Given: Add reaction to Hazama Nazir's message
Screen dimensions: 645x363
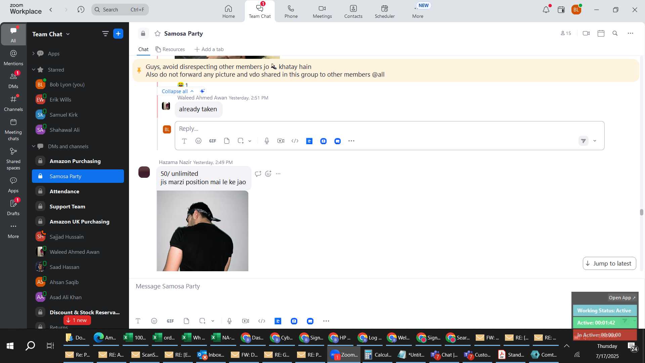Looking at the screenshot, I should point(268,174).
